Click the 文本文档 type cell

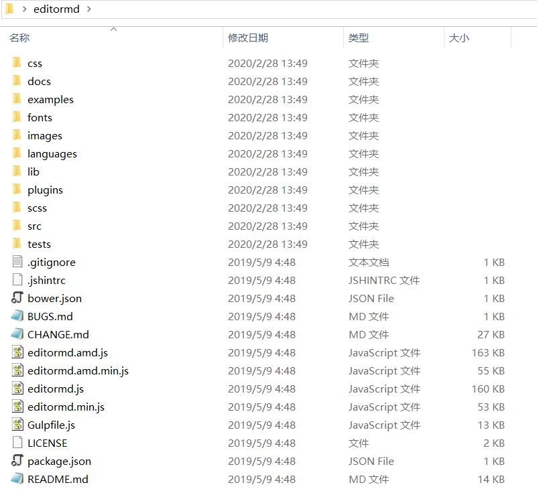tap(369, 262)
